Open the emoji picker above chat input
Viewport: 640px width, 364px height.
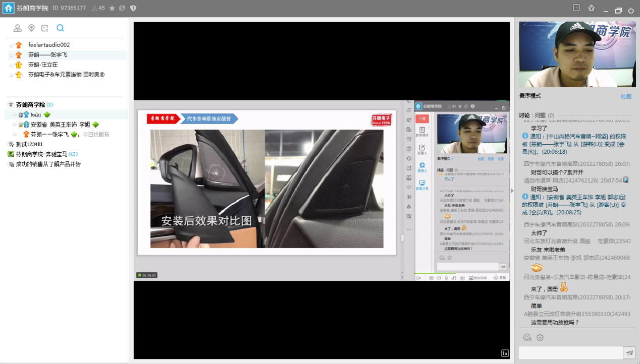click(527, 337)
